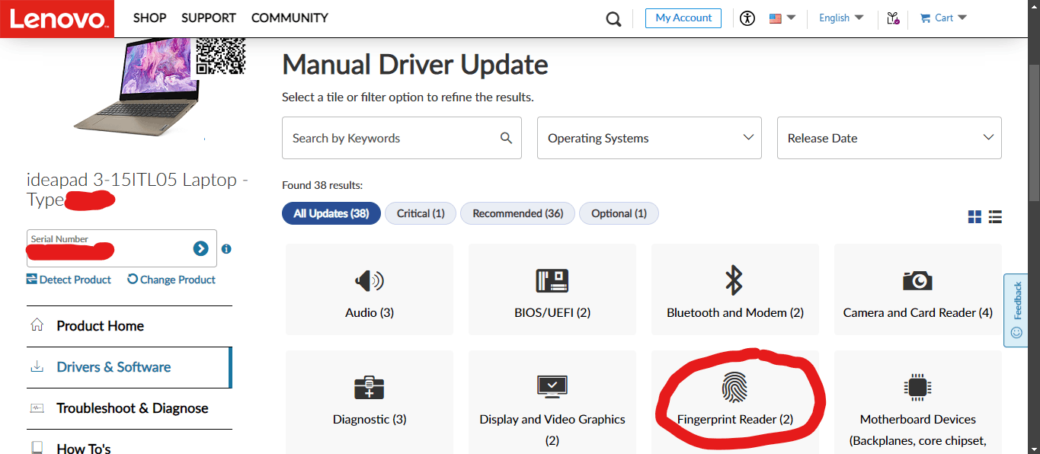Image resolution: width=1040 pixels, height=454 pixels.
Task: Select the All Updates (38) filter
Action: (x=331, y=213)
